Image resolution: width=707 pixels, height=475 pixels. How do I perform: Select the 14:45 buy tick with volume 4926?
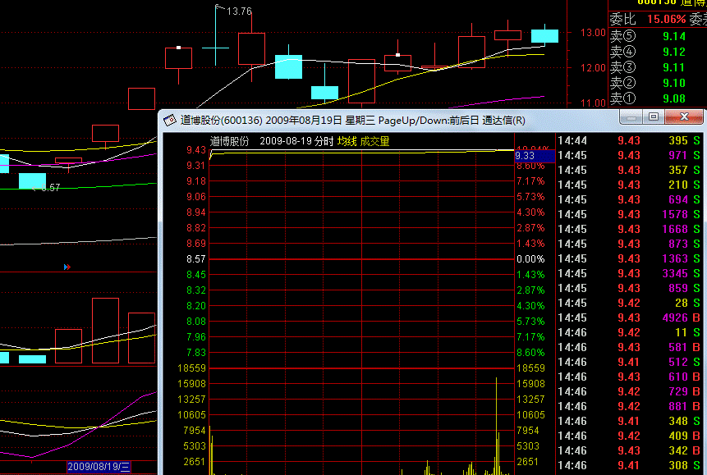pos(630,317)
